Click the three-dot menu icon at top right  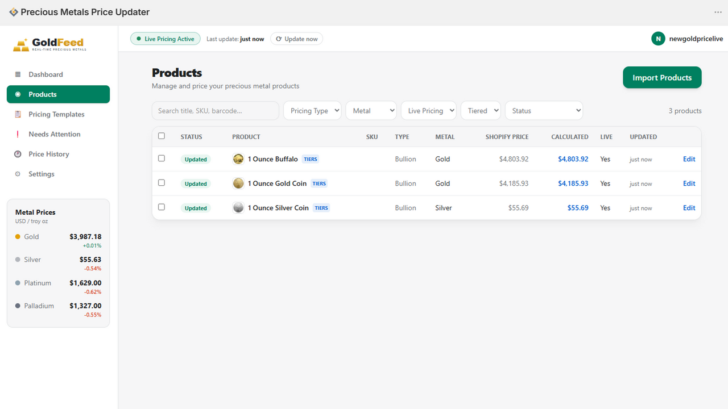tap(718, 12)
